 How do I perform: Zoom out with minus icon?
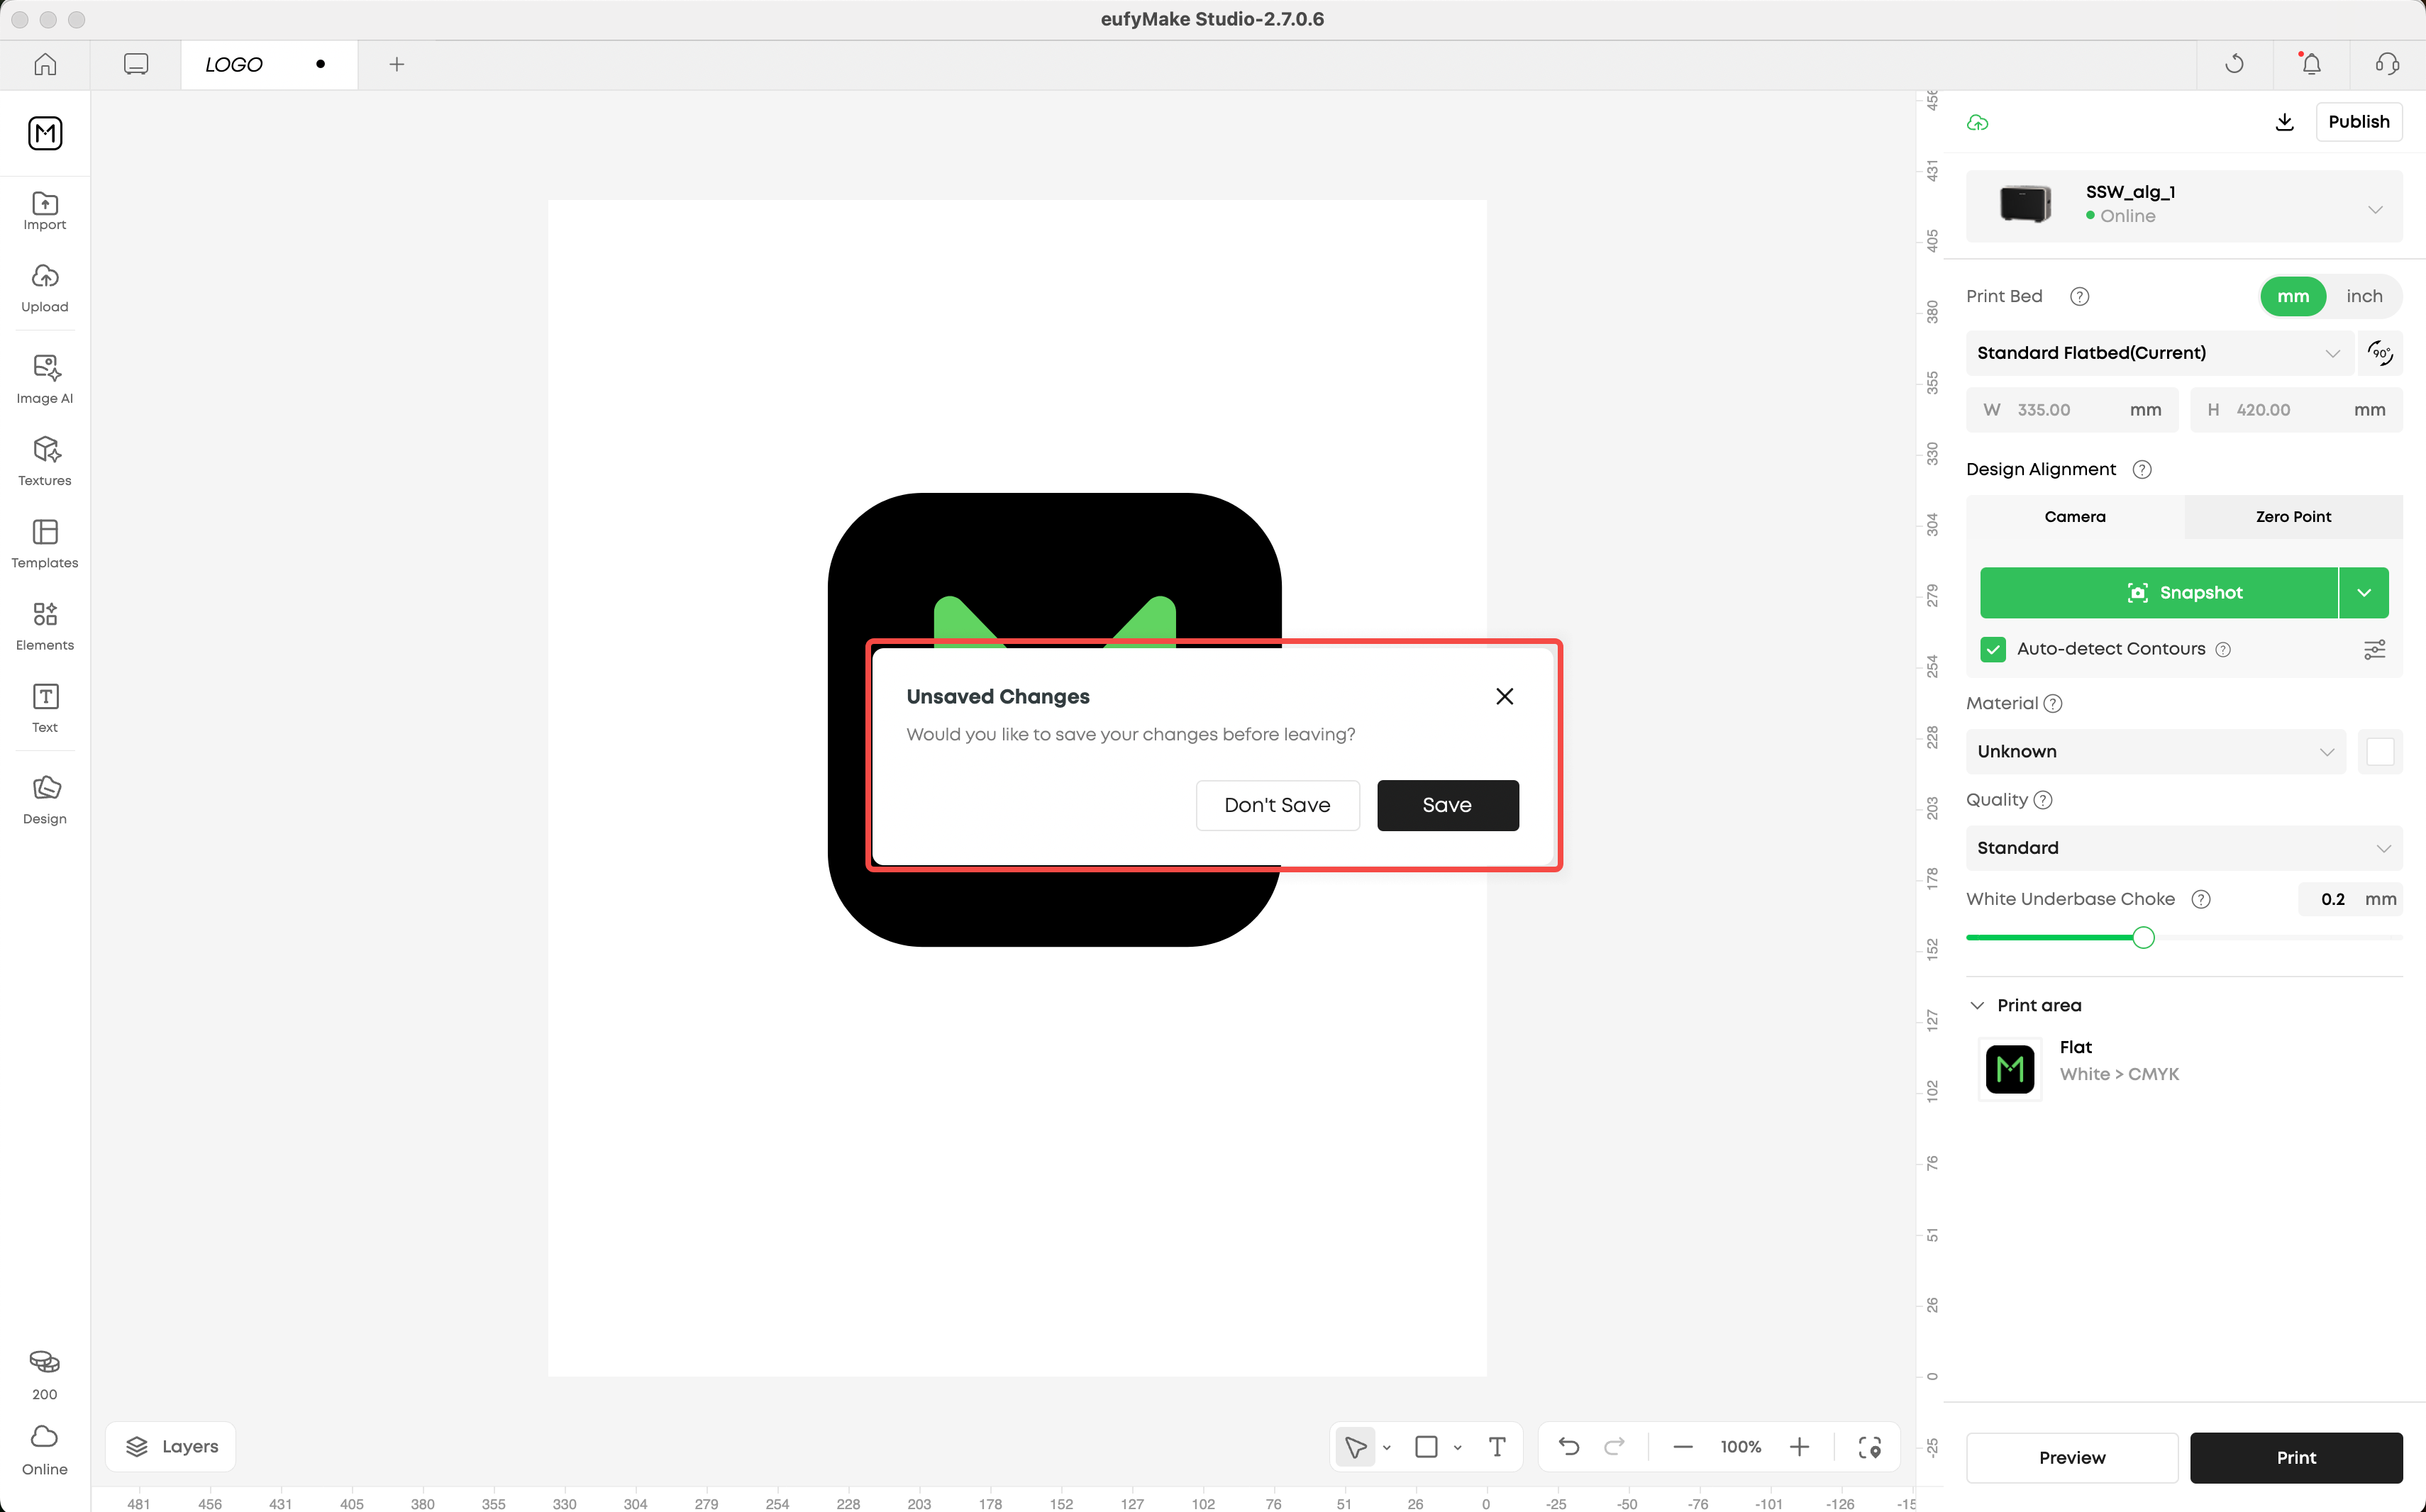[1683, 1447]
